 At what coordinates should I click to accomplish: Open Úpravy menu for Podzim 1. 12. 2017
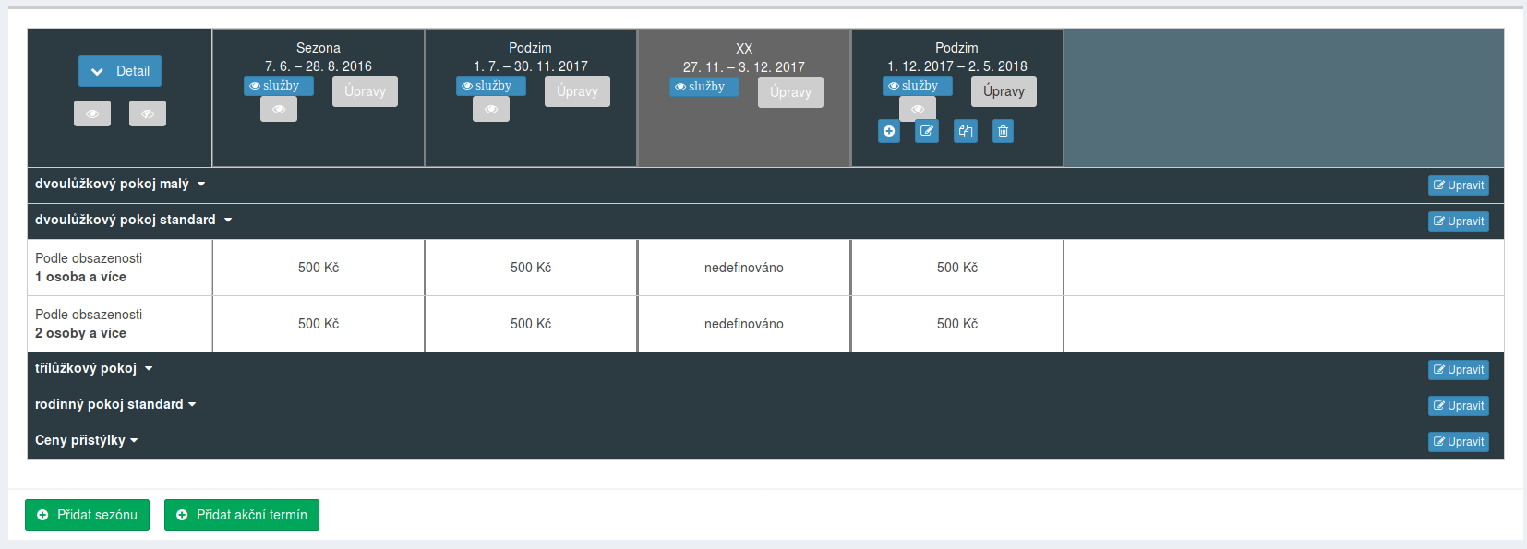(1004, 91)
